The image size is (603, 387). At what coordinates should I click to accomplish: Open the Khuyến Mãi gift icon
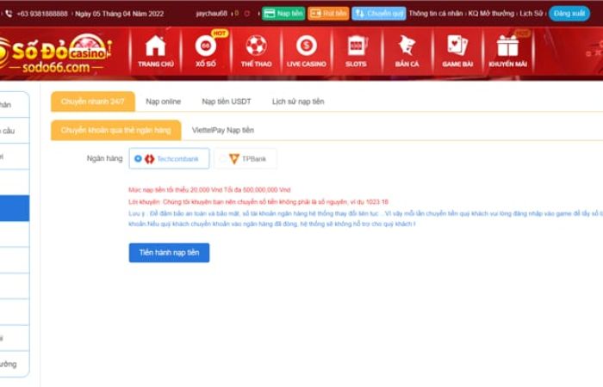(x=507, y=48)
